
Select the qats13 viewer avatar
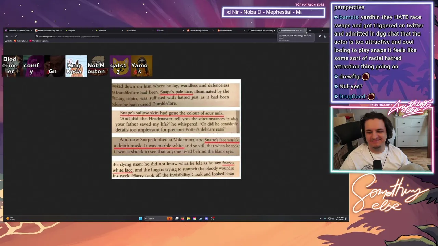click(x=120, y=66)
